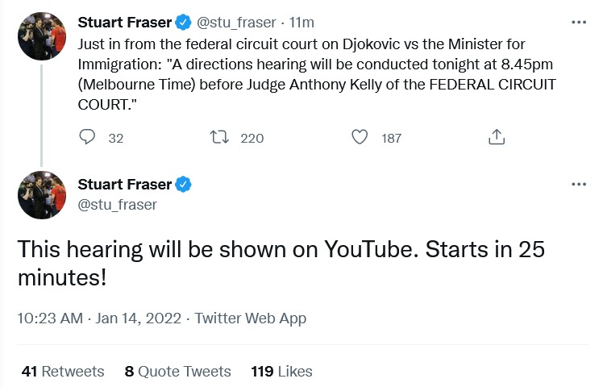
Task: Open the first tweet about federal circuit court
Action: coord(314,74)
